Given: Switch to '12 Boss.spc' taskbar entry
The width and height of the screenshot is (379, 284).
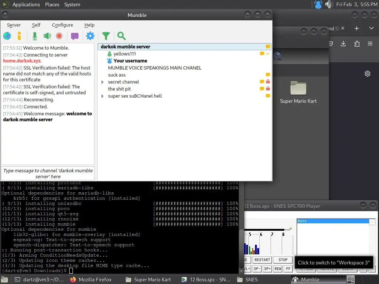Looking at the screenshot, I should pos(206,280).
